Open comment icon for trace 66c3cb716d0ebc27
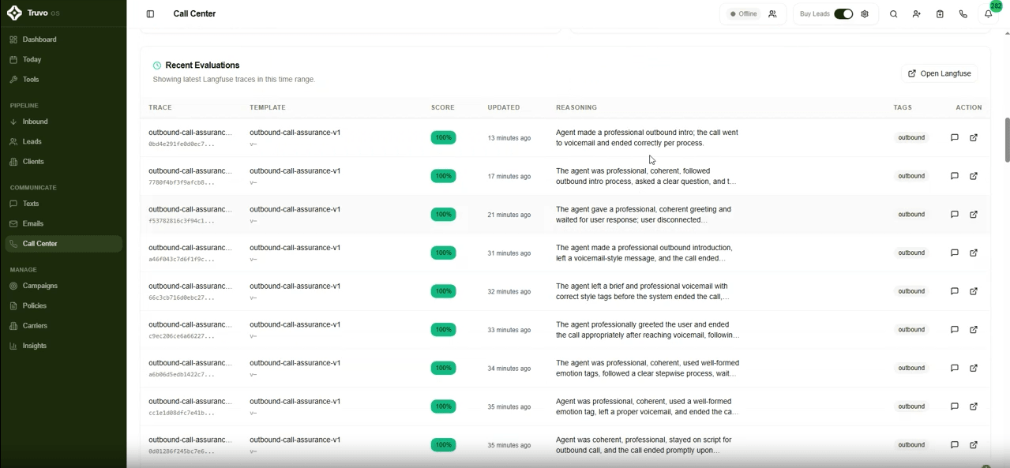This screenshot has width=1010, height=468. 954,291
